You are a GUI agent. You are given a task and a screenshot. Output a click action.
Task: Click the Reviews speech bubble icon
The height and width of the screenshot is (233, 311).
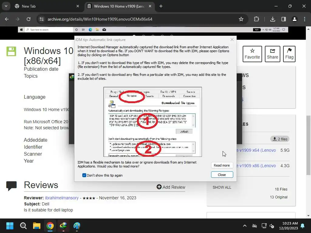click(11, 186)
